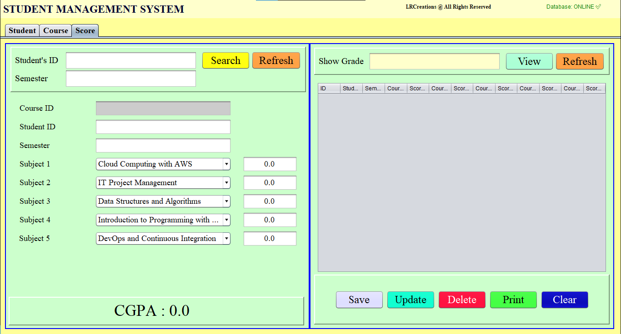Click the Show Grade input field
The image size is (621, 334).
click(x=434, y=61)
